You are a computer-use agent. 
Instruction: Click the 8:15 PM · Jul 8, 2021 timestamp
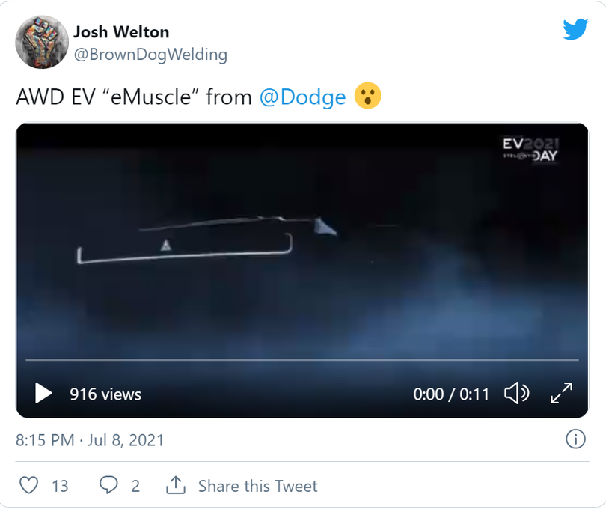pyautogui.click(x=90, y=439)
